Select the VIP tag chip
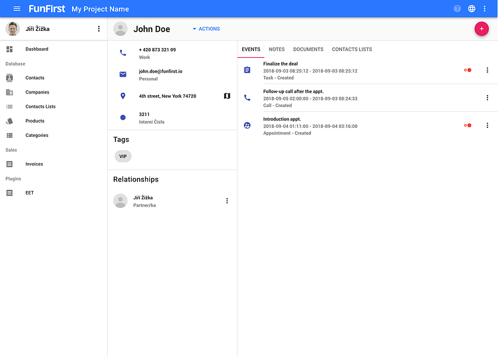Viewport: 498px width, 357px height. (123, 156)
